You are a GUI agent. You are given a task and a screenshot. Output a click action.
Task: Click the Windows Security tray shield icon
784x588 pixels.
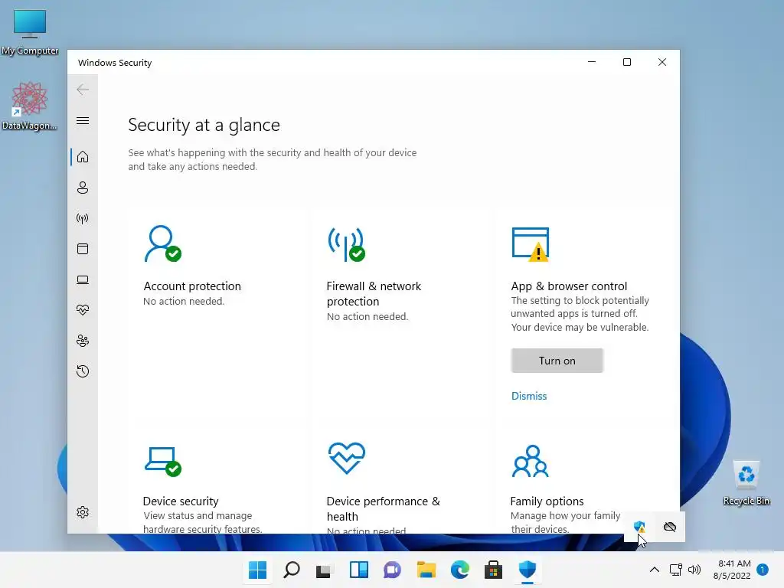coord(639,527)
